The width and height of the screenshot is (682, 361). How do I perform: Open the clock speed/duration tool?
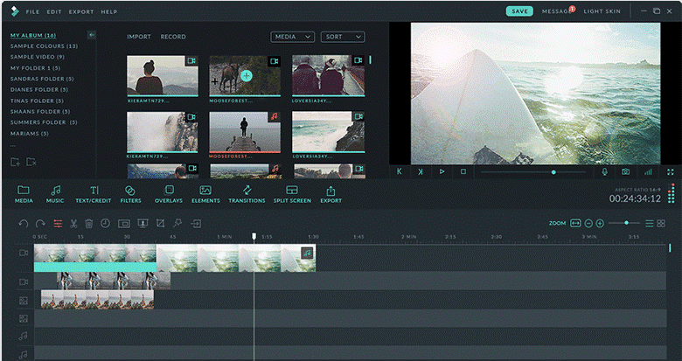[x=105, y=223]
